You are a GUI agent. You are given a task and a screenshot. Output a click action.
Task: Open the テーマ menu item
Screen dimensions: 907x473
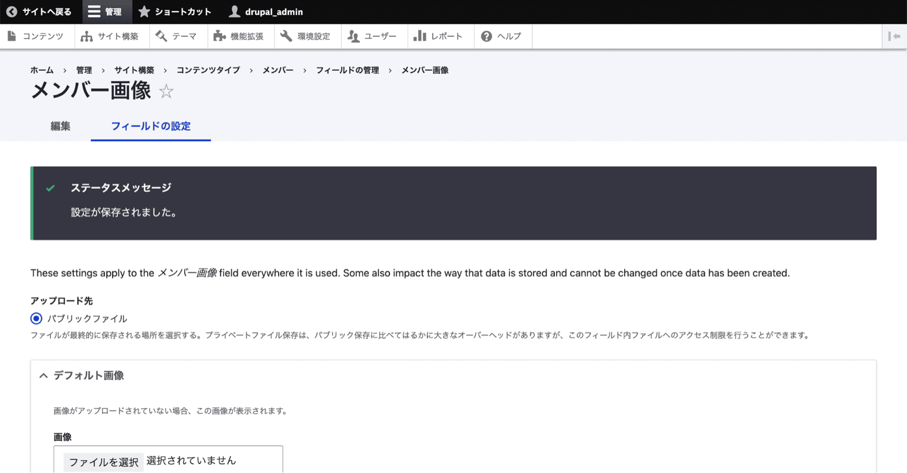click(x=179, y=36)
